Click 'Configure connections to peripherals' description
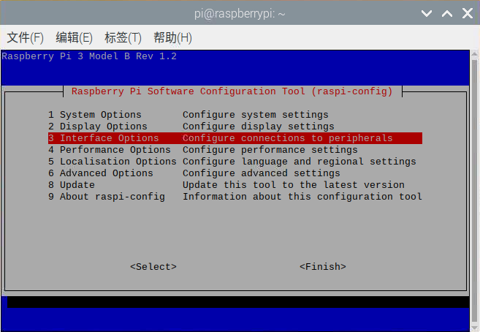The image size is (480, 332). click(287, 138)
